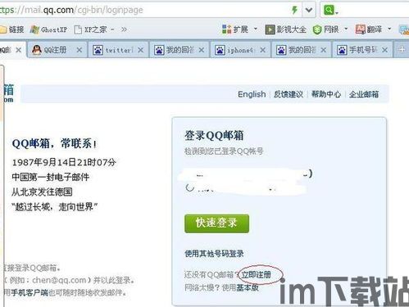The width and height of the screenshot is (409, 307).
Task: Click 使用其他号码登录 link
Action: pos(214,254)
